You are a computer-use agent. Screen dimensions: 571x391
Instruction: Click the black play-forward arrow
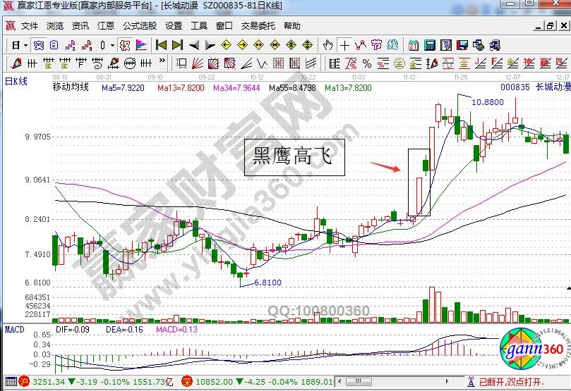pyautogui.click(x=210, y=45)
